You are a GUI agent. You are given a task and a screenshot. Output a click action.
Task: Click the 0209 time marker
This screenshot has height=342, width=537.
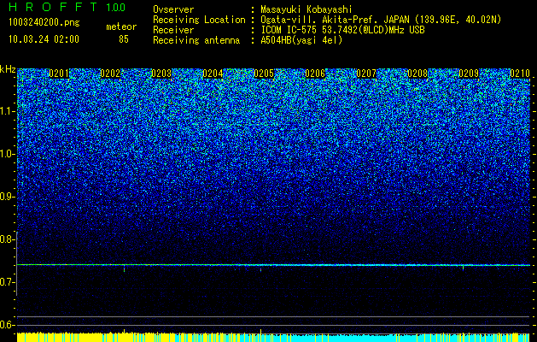469,74
